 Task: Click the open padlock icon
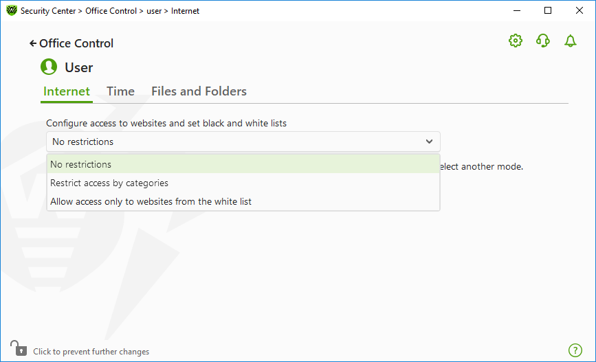coord(19,348)
